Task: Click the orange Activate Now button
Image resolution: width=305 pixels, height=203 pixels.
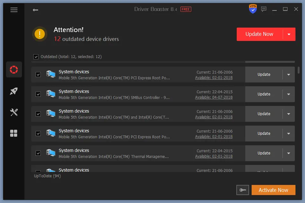Action: [273, 190]
